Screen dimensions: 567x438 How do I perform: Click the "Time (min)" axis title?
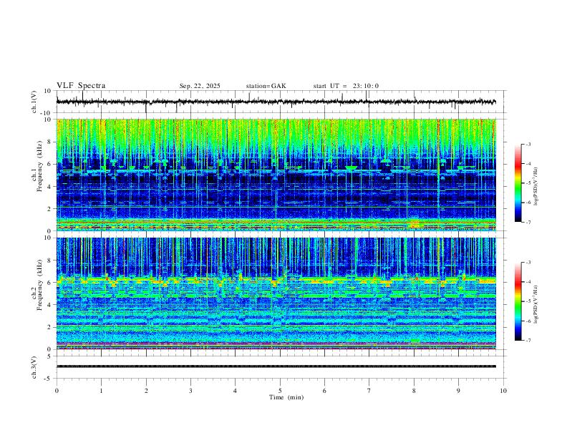click(x=286, y=397)
